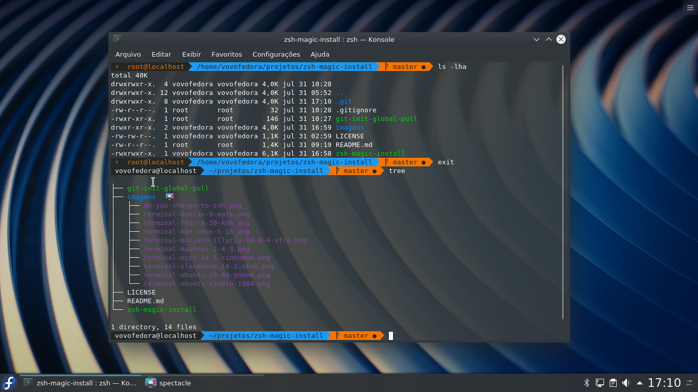
Task: Open the Ajuda menu
Action: (320, 54)
